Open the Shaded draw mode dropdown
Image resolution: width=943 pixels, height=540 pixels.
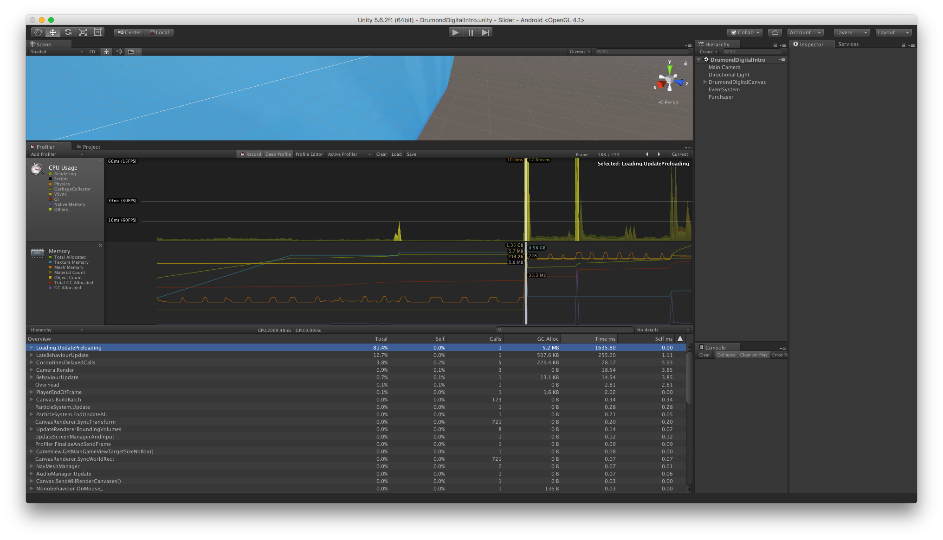(x=57, y=52)
